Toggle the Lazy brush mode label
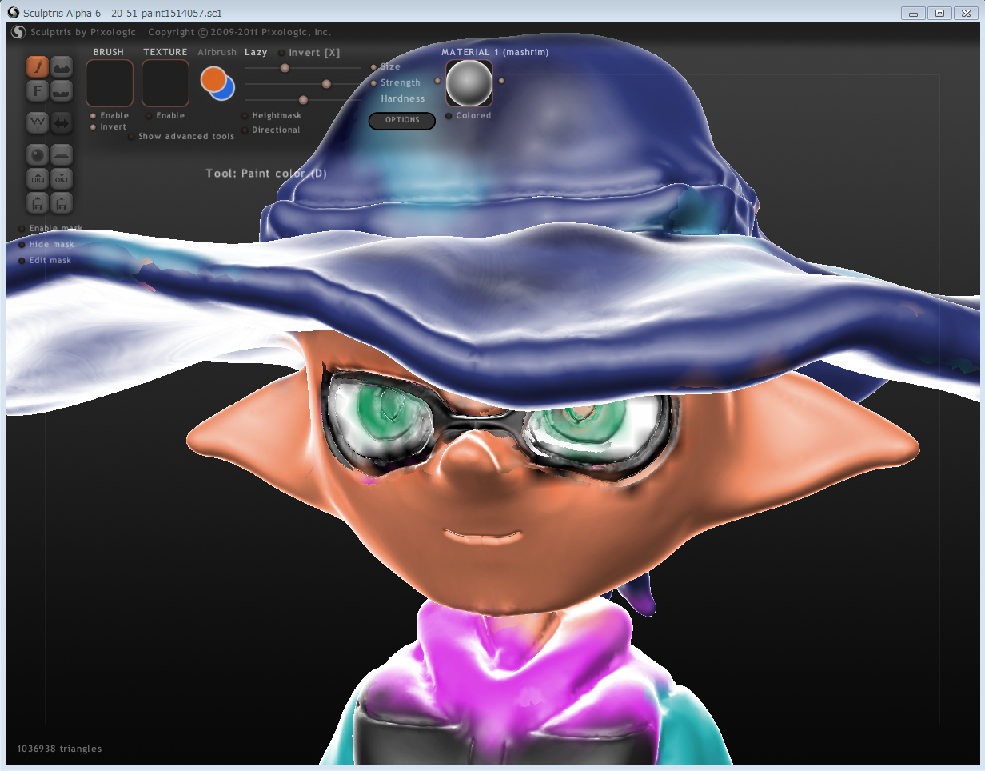The height and width of the screenshot is (771, 985). tap(256, 53)
